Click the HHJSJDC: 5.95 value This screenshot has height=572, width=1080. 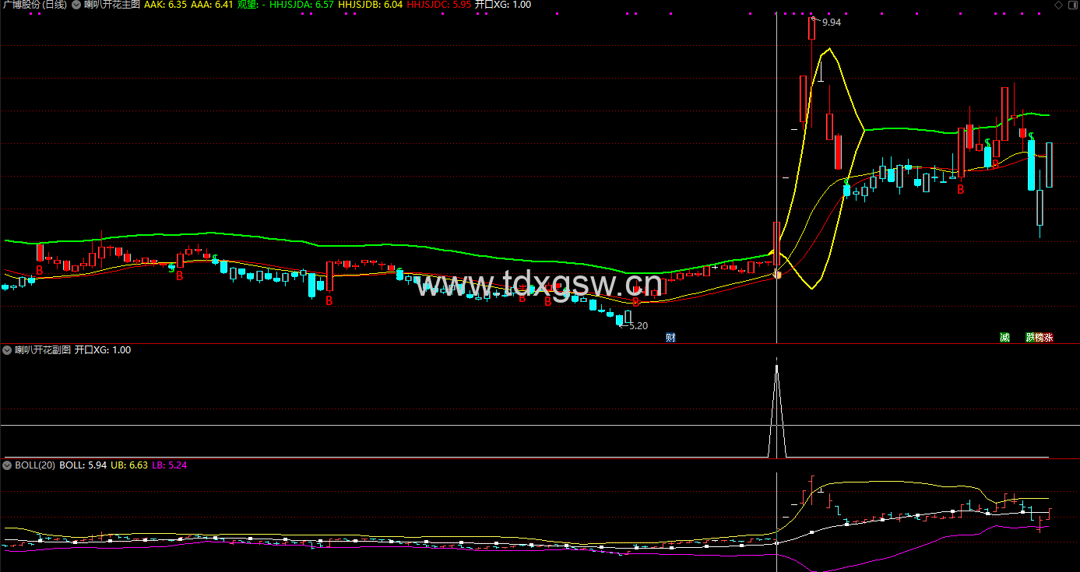point(439,5)
